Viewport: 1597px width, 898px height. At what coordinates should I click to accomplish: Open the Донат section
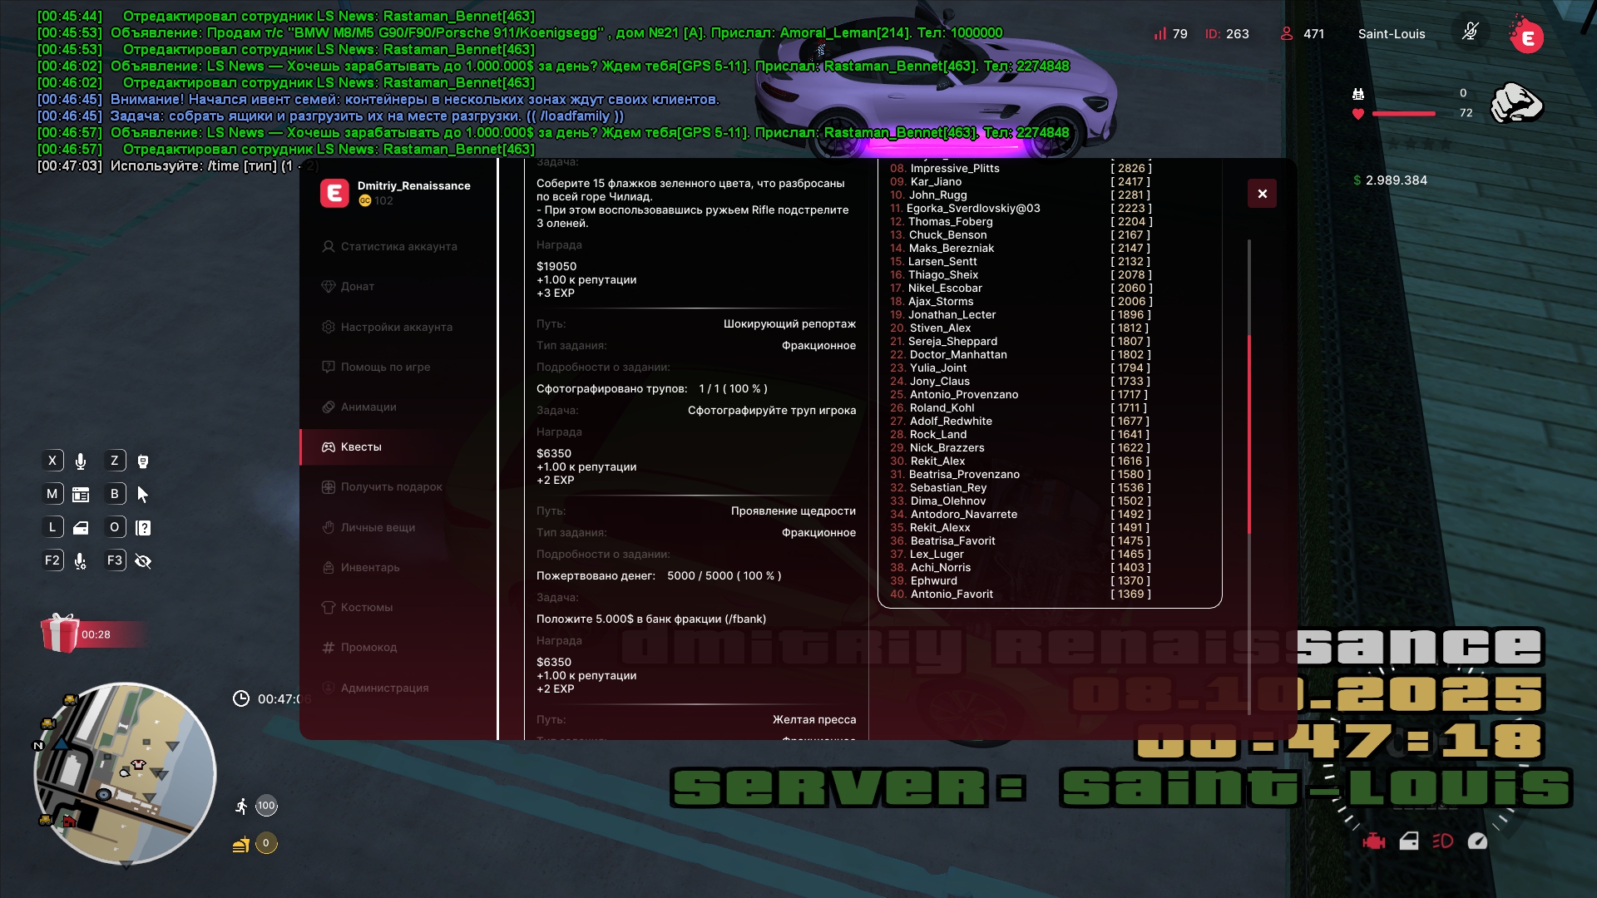[x=357, y=286]
